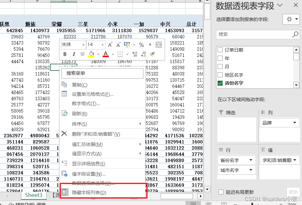302x205 pixels.
Task: Toggle italic formatting in mini toolbar
Action: 74,54
